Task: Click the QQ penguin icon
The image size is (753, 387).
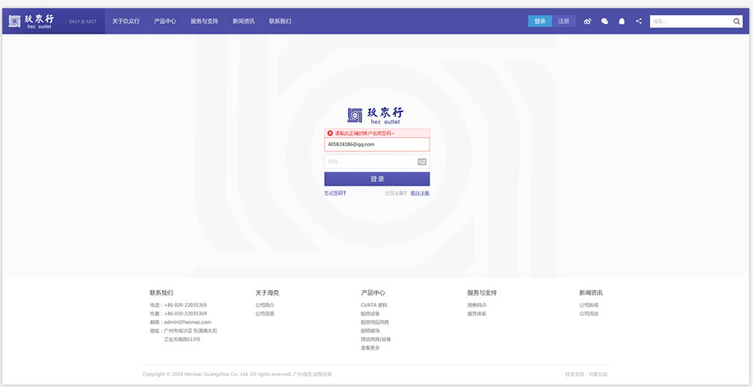Action: point(622,21)
